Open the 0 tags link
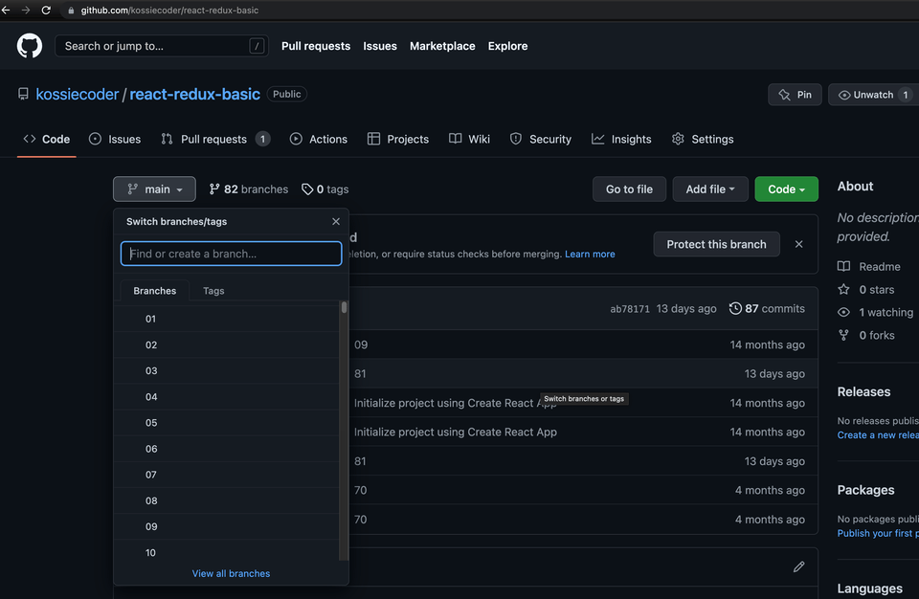Image resolution: width=919 pixels, height=599 pixels. pos(325,189)
